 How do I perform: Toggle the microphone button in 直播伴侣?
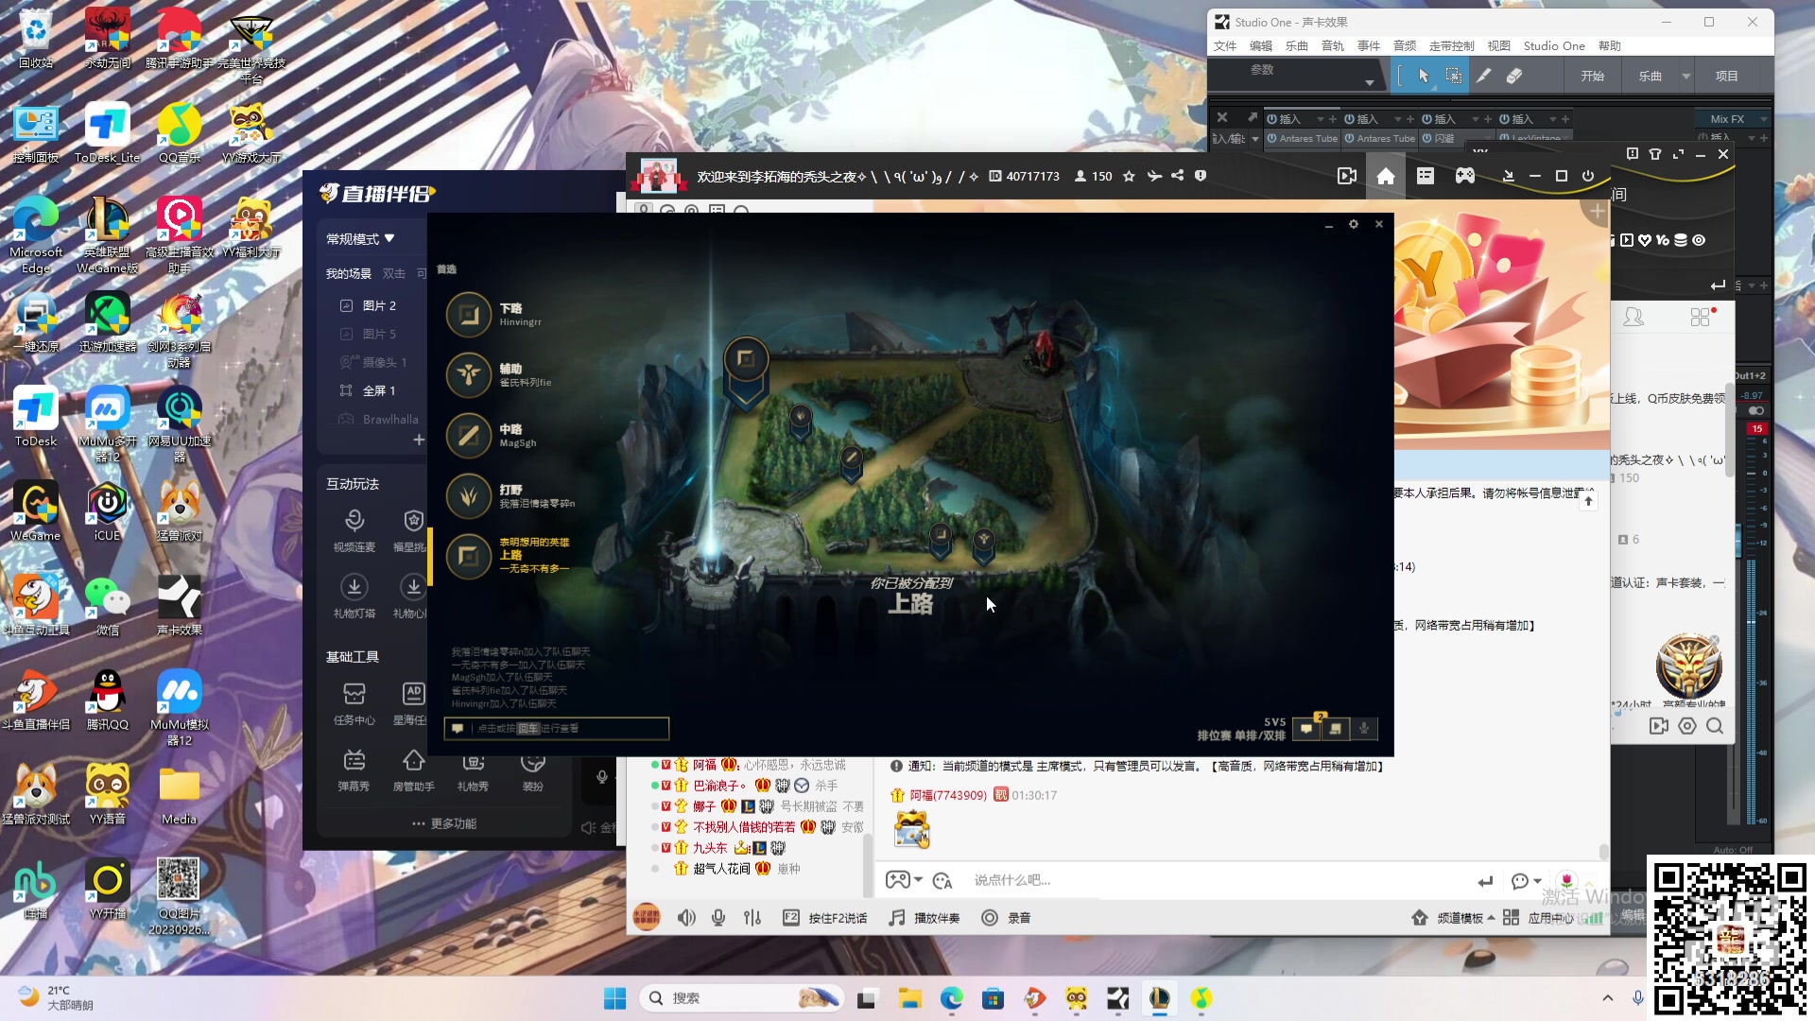coord(602,777)
